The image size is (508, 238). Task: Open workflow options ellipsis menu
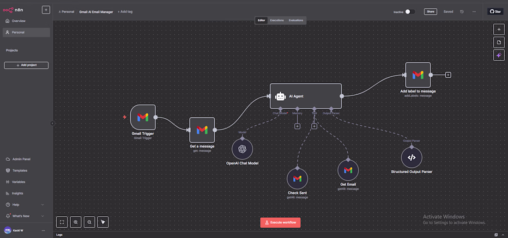pyautogui.click(x=474, y=12)
